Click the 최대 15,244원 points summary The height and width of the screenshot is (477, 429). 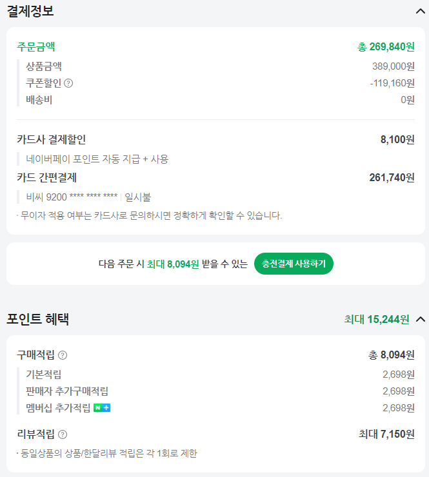coord(377,319)
